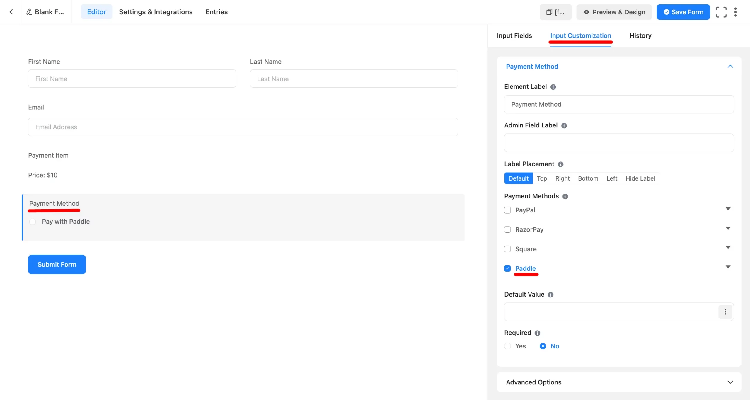Click info icon beside Admin Field Label

pyautogui.click(x=564, y=126)
